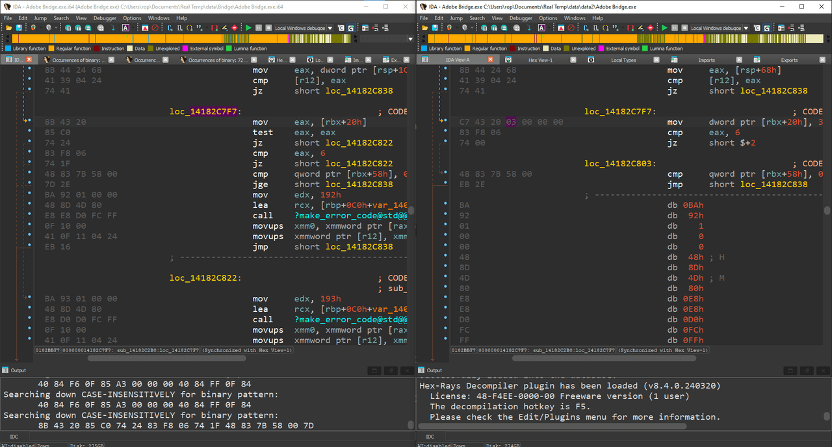The image size is (832, 447).
Task: Click the Save database icon in the i64 window
Action: pos(19,28)
